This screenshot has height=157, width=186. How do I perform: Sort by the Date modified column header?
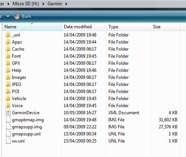(84, 27)
